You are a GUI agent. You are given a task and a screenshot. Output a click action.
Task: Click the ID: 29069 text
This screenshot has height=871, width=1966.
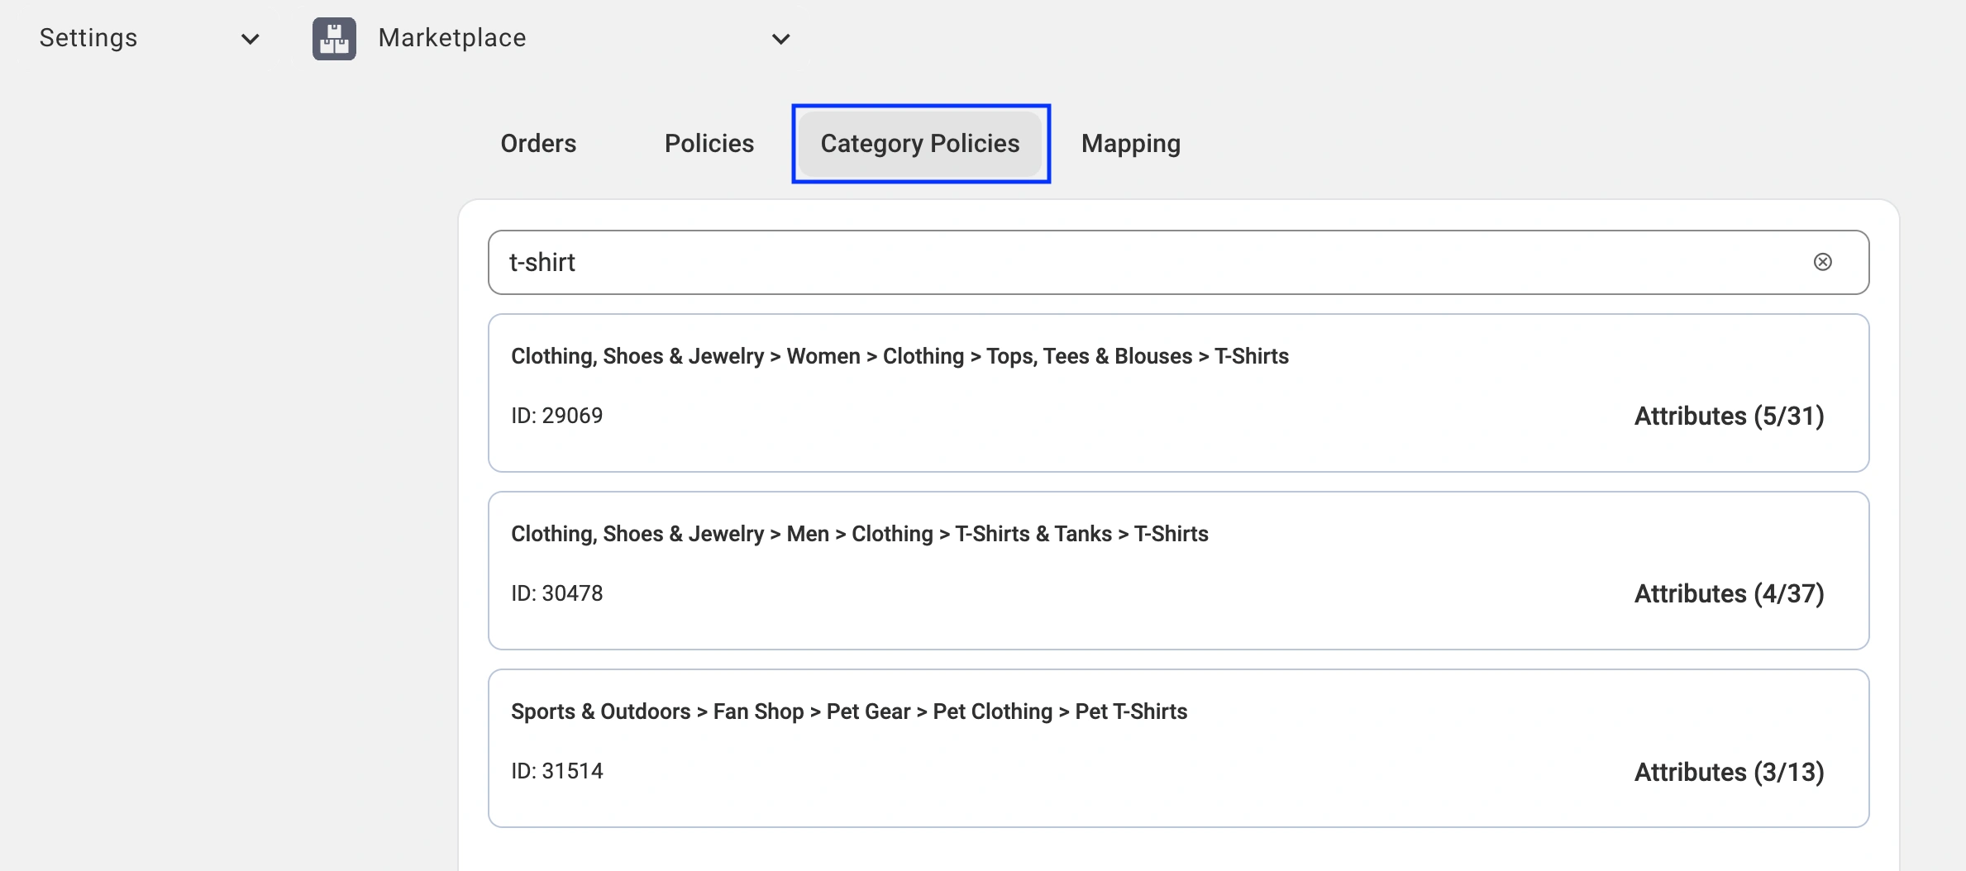556,416
